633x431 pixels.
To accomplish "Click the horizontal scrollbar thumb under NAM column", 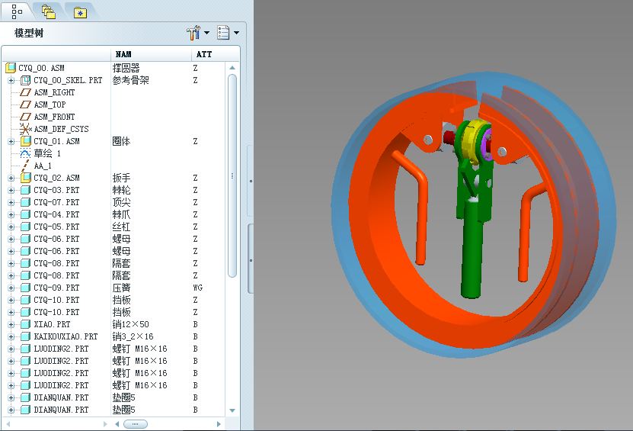I will click(x=136, y=424).
